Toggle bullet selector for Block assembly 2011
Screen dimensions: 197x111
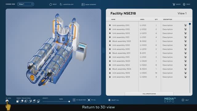[110, 53]
